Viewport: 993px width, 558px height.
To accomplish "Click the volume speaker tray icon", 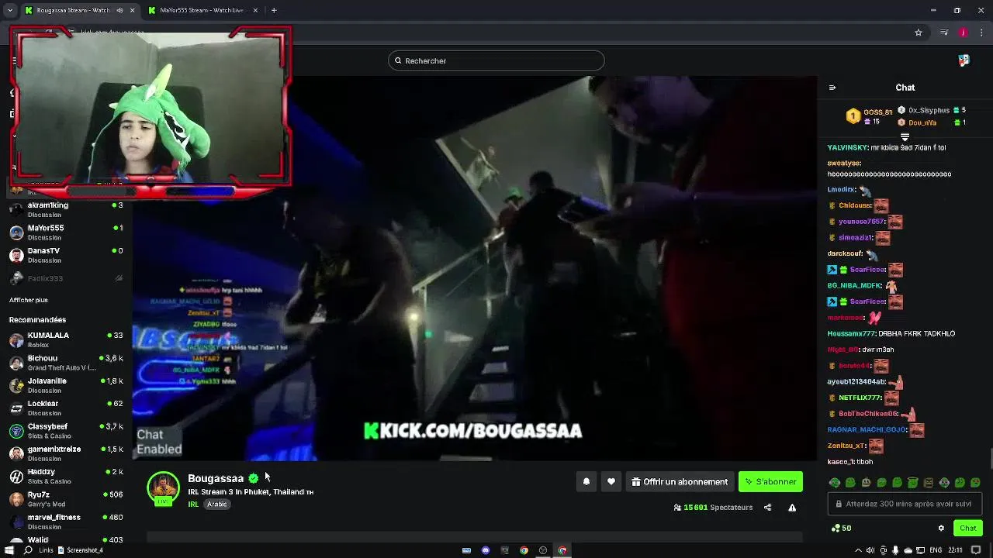I will pos(870,550).
